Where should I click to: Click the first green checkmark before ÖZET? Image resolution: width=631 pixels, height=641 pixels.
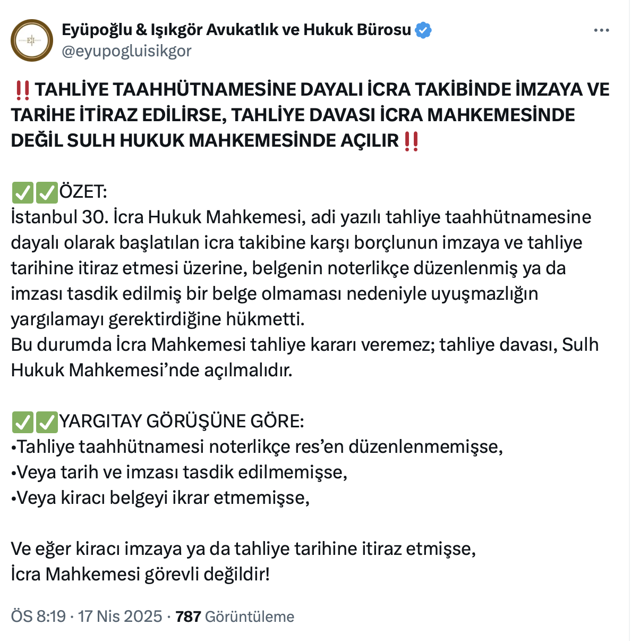(22, 192)
